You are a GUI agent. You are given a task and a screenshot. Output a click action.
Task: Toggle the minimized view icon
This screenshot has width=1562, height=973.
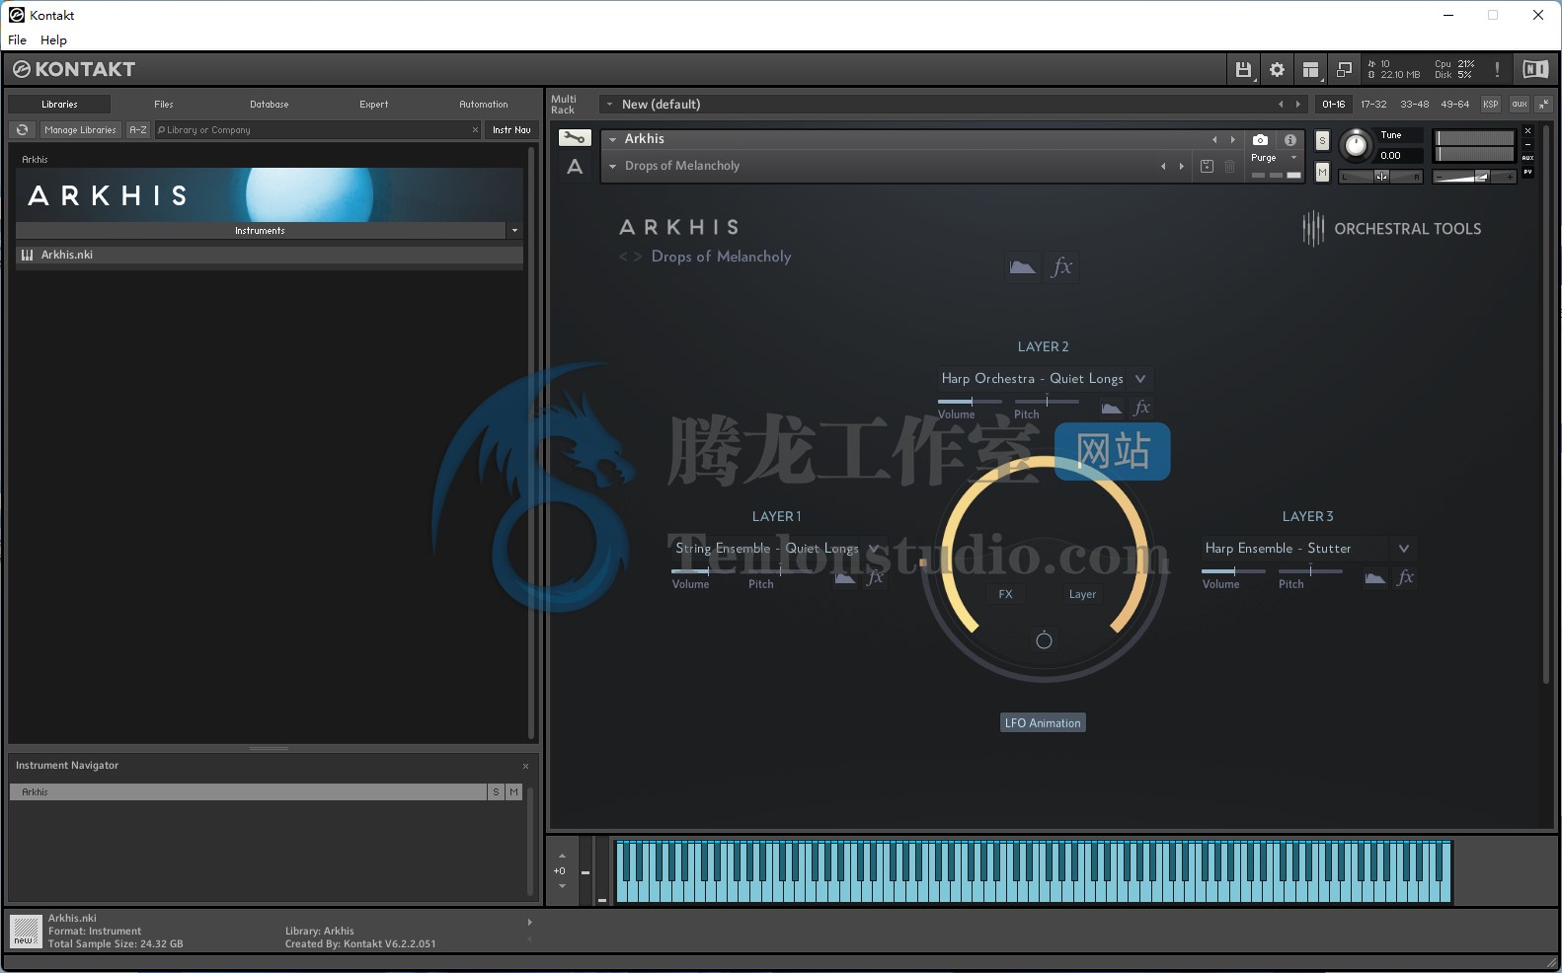1344,69
